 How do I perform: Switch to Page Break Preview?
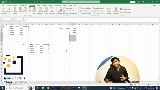point(139,85)
